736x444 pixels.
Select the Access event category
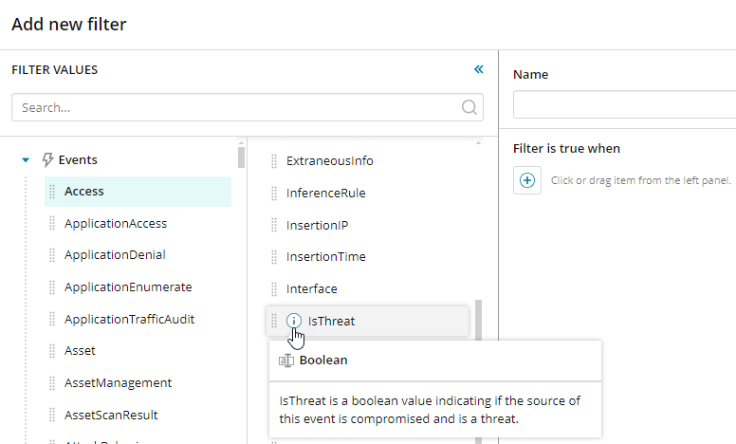(84, 192)
